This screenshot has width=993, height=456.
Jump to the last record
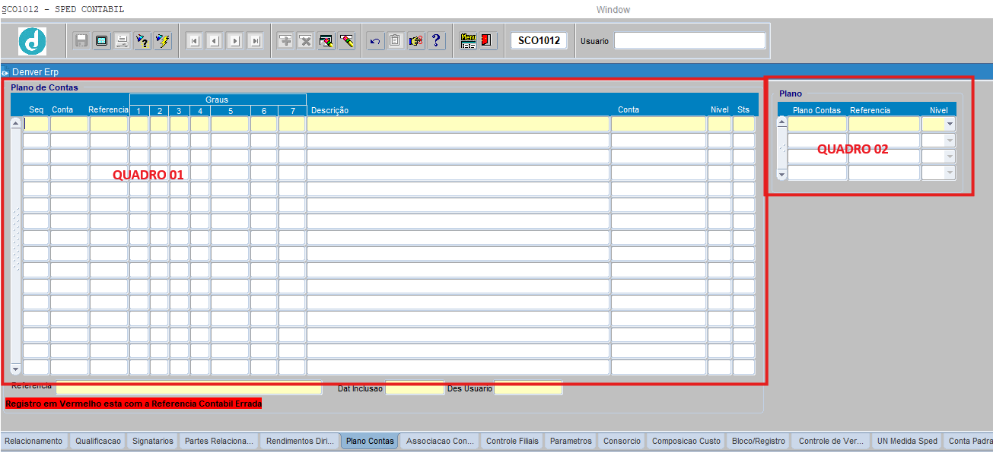pyautogui.click(x=255, y=41)
